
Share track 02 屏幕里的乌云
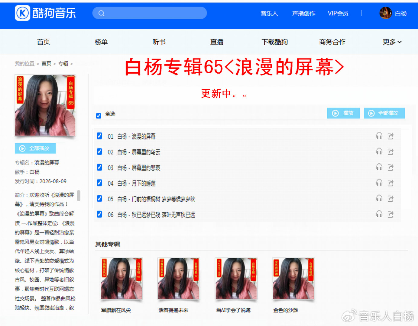390,152
